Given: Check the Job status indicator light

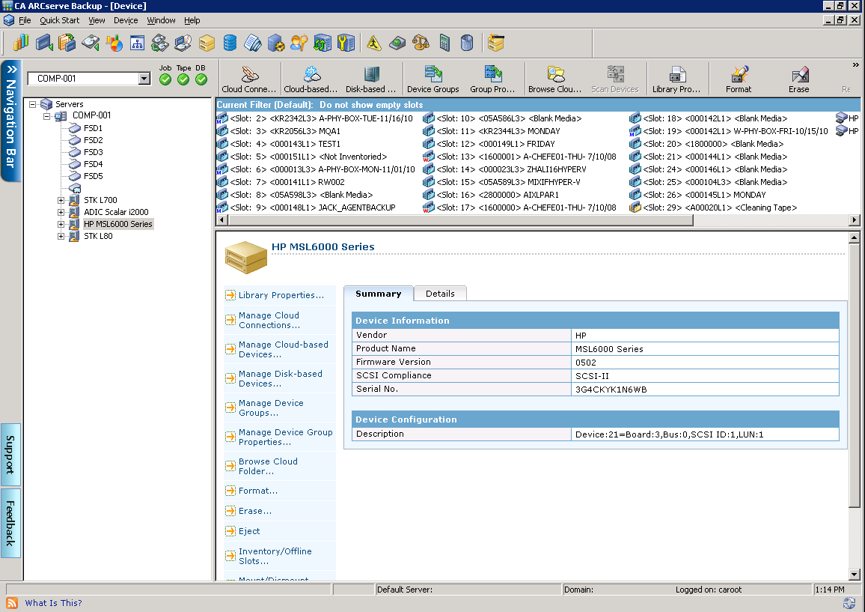Looking at the screenshot, I should pyautogui.click(x=165, y=79).
